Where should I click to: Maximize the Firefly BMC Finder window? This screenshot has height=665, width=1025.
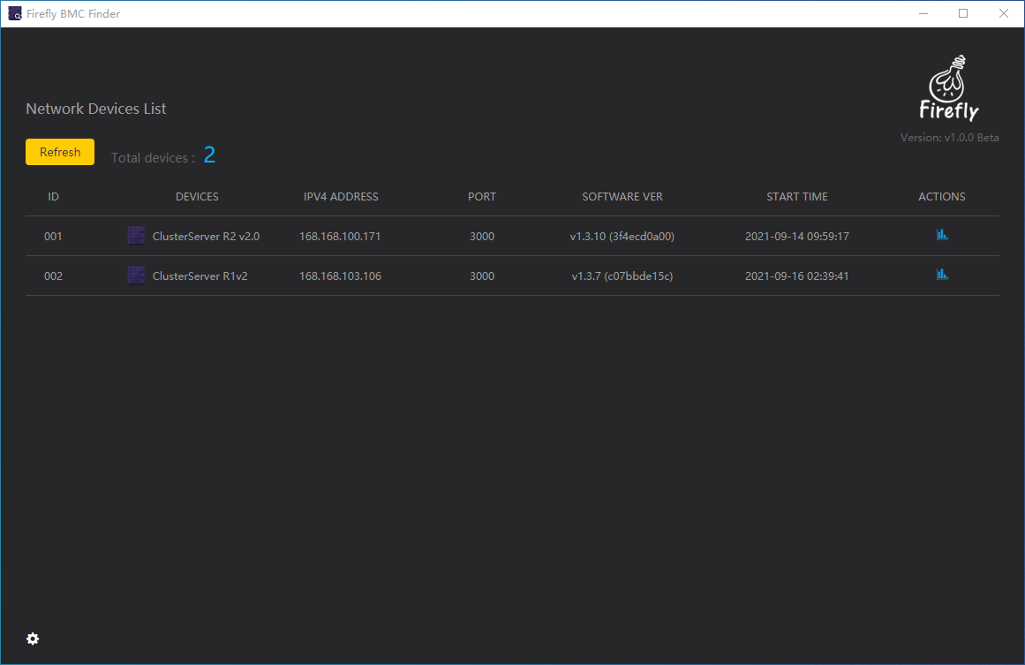963,14
